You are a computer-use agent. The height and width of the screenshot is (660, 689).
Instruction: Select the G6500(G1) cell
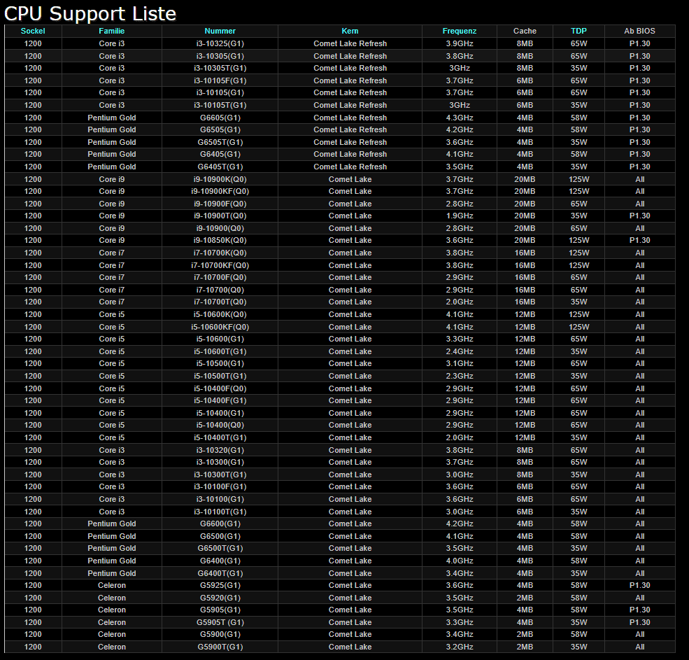click(x=220, y=536)
